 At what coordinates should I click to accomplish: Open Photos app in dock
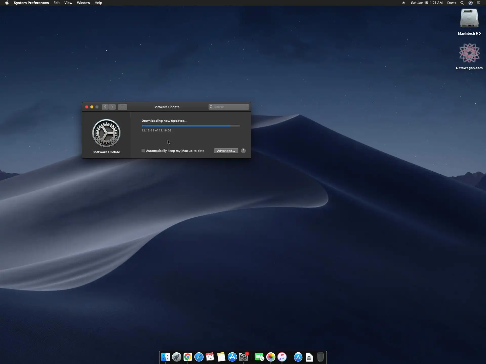click(271, 357)
